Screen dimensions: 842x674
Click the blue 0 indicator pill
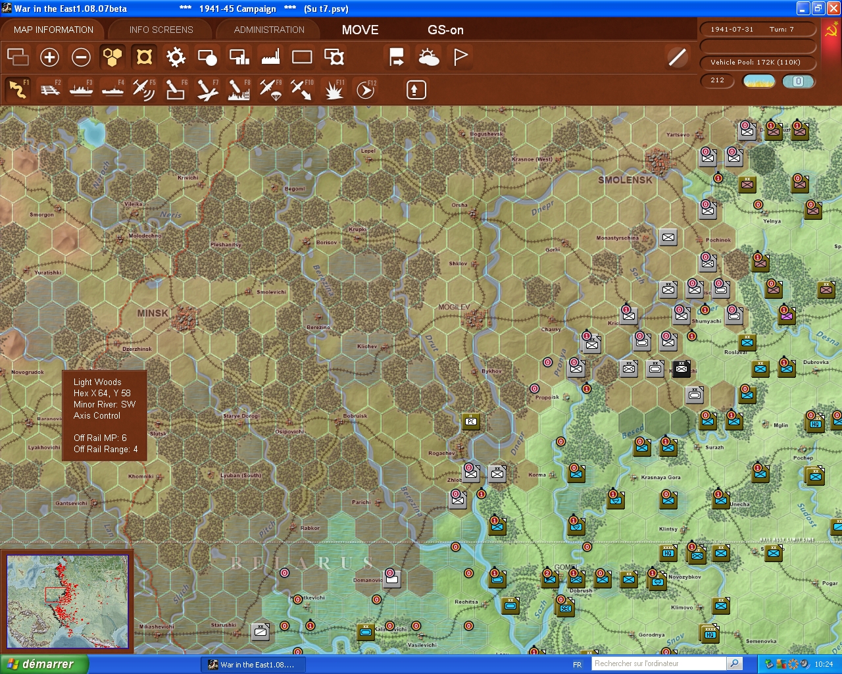799,81
